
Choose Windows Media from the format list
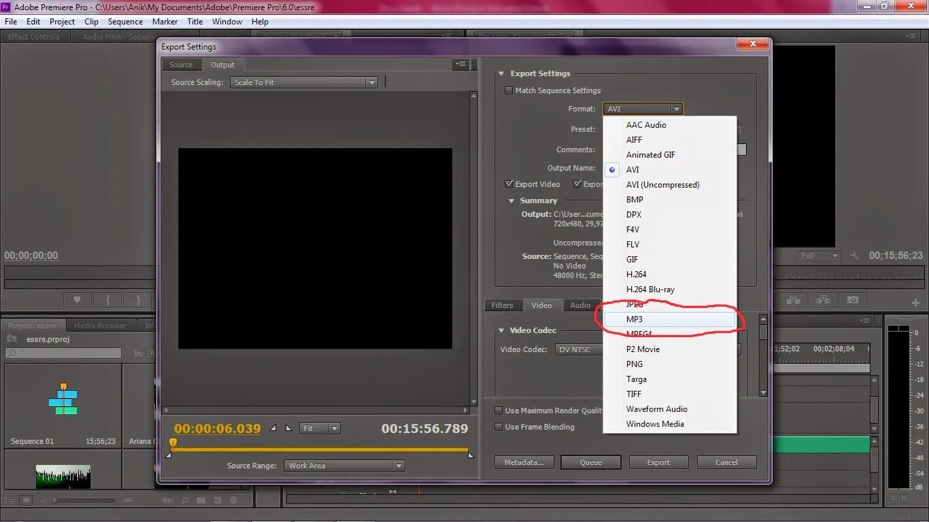pyautogui.click(x=669, y=424)
